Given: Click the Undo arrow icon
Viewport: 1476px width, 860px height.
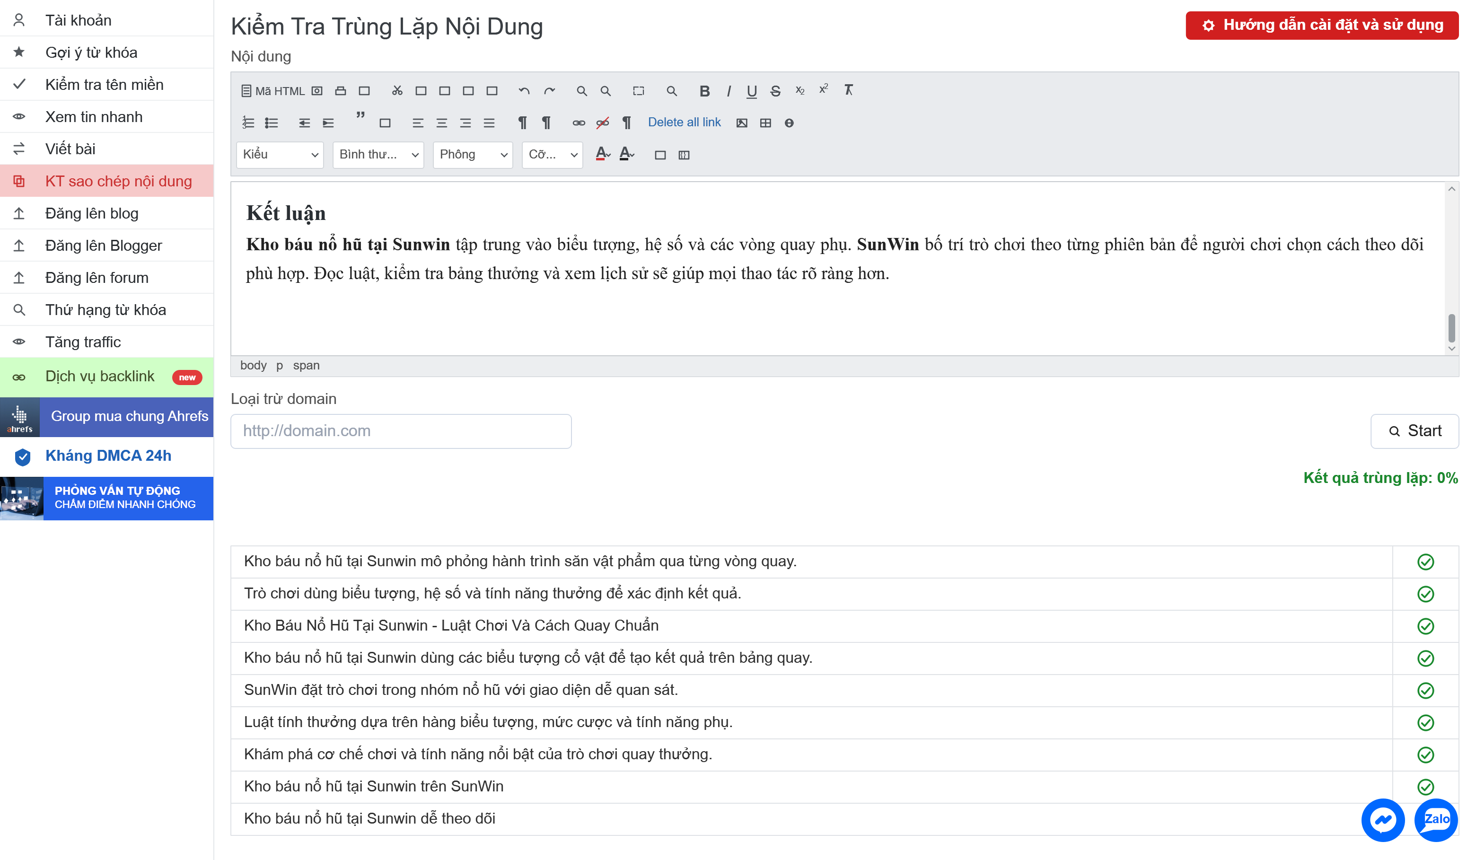Looking at the screenshot, I should point(524,91).
